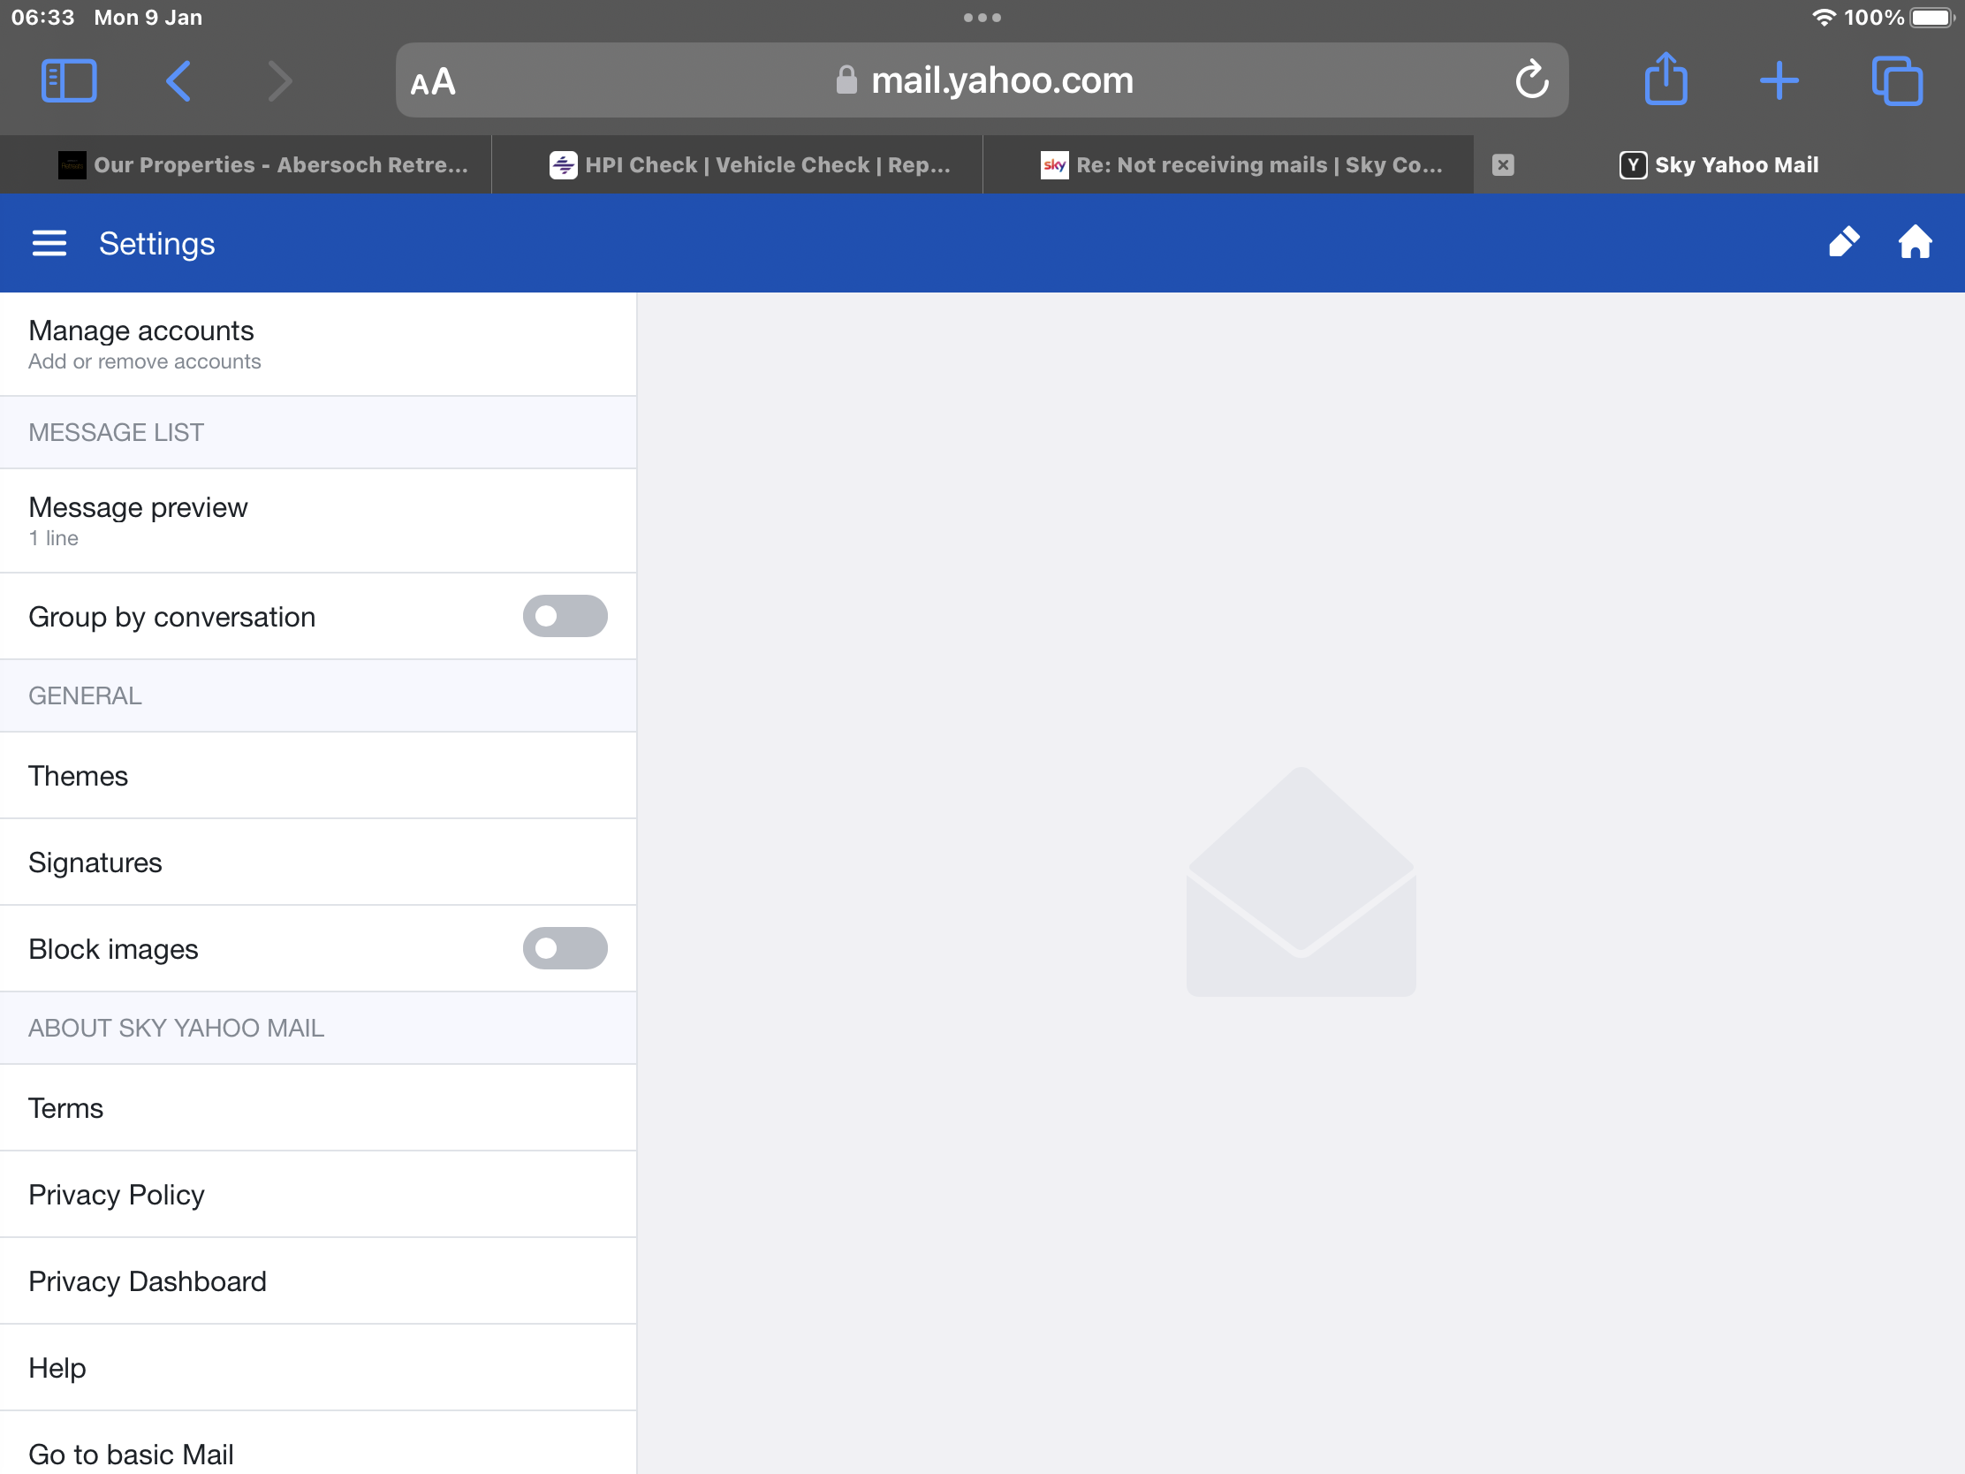This screenshot has height=1474, width=1965.
Task: Return to inbox using the home icon
Action: click(1916, 240)
